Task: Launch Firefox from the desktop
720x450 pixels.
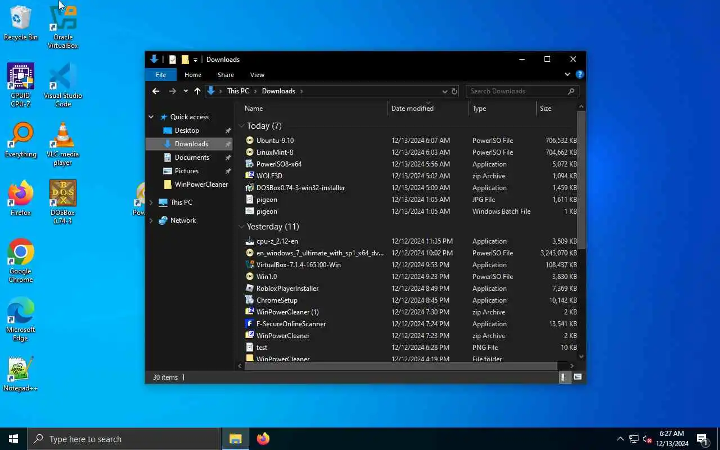Action: [21, 198]
